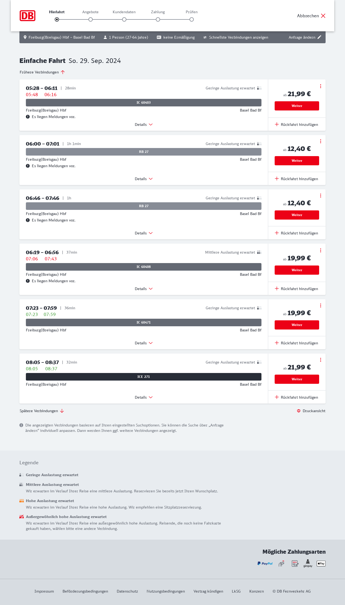Expand Details of the ICE 271 connection
Viewport: 345px width, 605px height.
coord(144,397)
